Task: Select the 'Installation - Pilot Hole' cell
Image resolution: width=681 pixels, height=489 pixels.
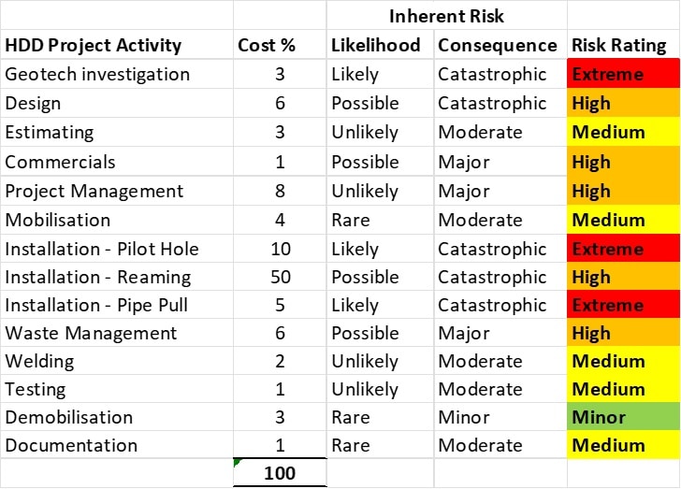Action: click(102, 249)
